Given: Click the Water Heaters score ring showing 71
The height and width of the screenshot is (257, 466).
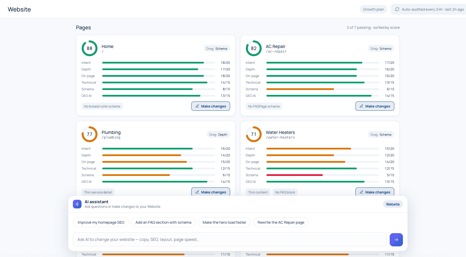Looking at the screenshot, I should coord(254,134).
